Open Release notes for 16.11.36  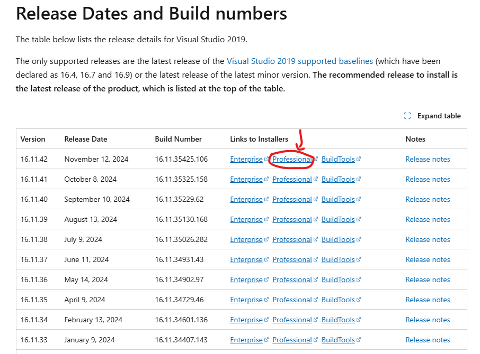click(x=428, y=280)
